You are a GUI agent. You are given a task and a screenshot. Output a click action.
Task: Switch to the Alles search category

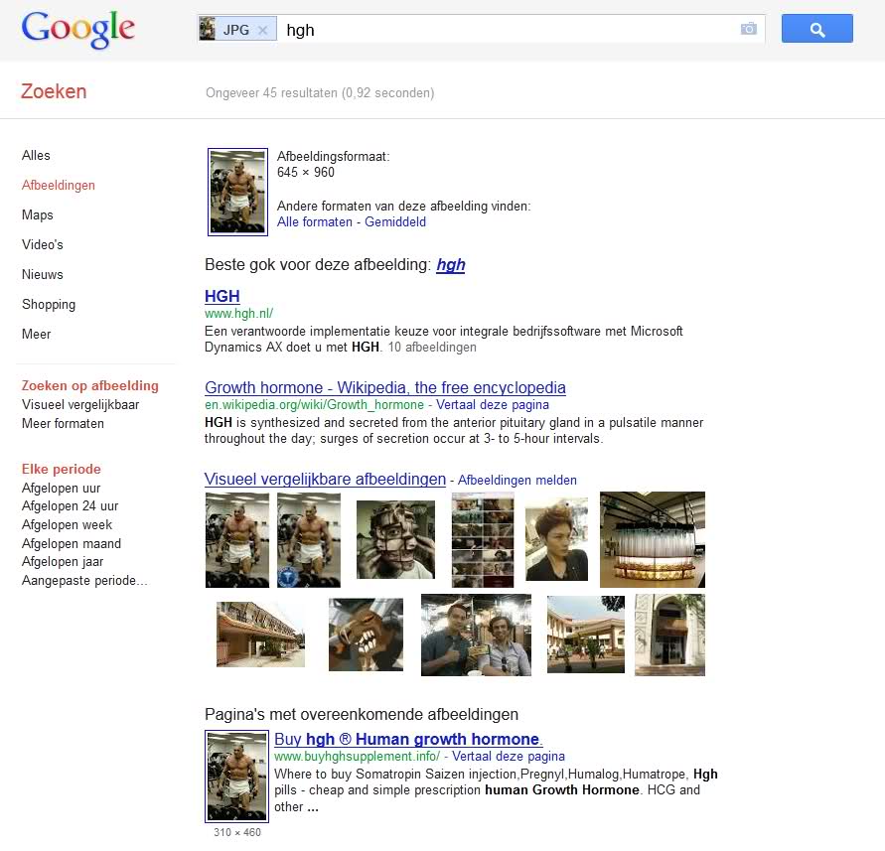pos(36,155)
